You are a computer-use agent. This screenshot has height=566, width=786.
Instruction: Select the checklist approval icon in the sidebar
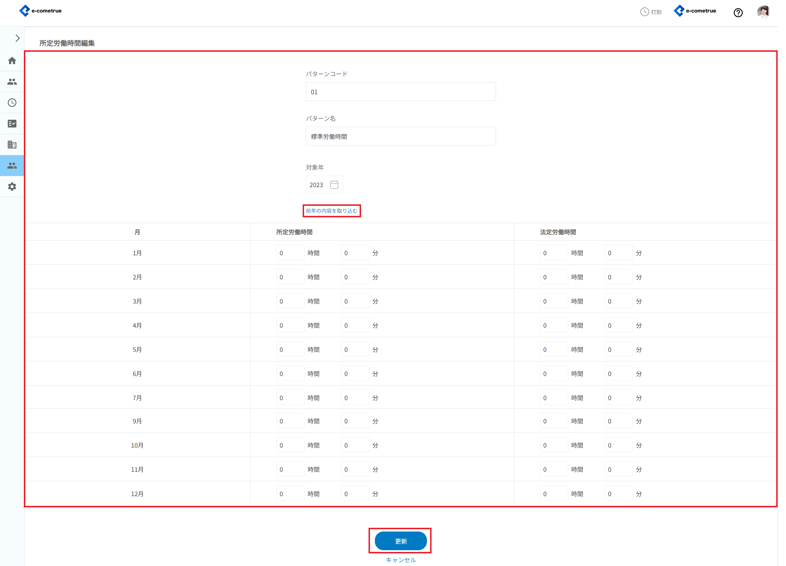tap(12, 124)
